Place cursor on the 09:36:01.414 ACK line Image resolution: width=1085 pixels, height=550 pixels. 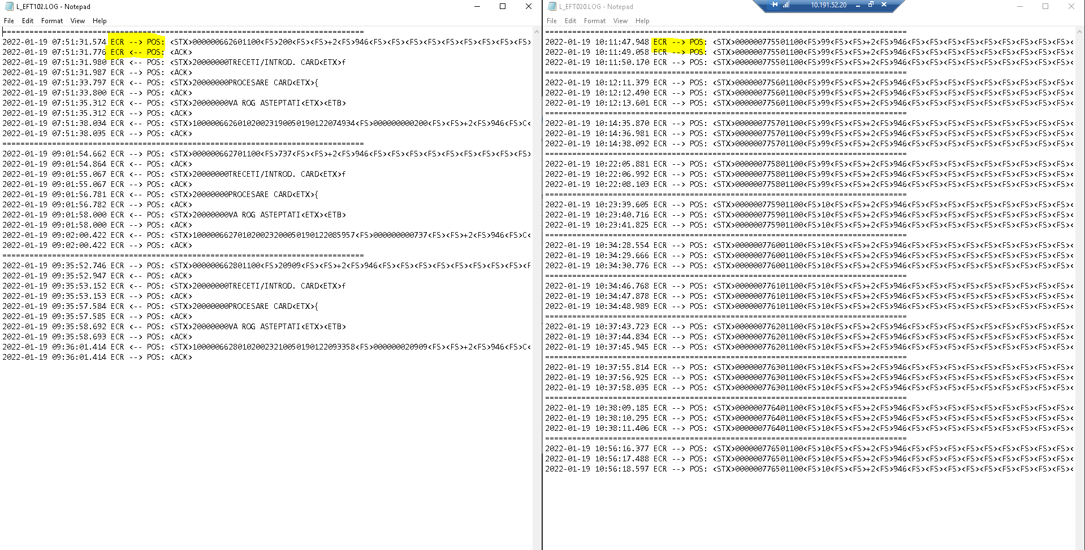[181, 357]
